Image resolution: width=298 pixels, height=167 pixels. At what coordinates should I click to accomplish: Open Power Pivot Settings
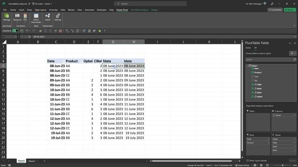[x=58, y=17]
